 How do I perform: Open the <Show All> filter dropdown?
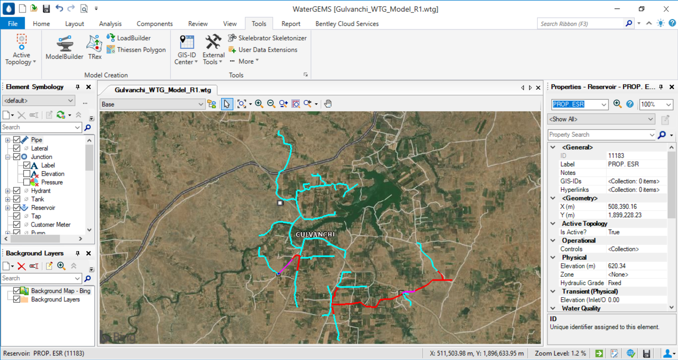click(x=601, y=119)
